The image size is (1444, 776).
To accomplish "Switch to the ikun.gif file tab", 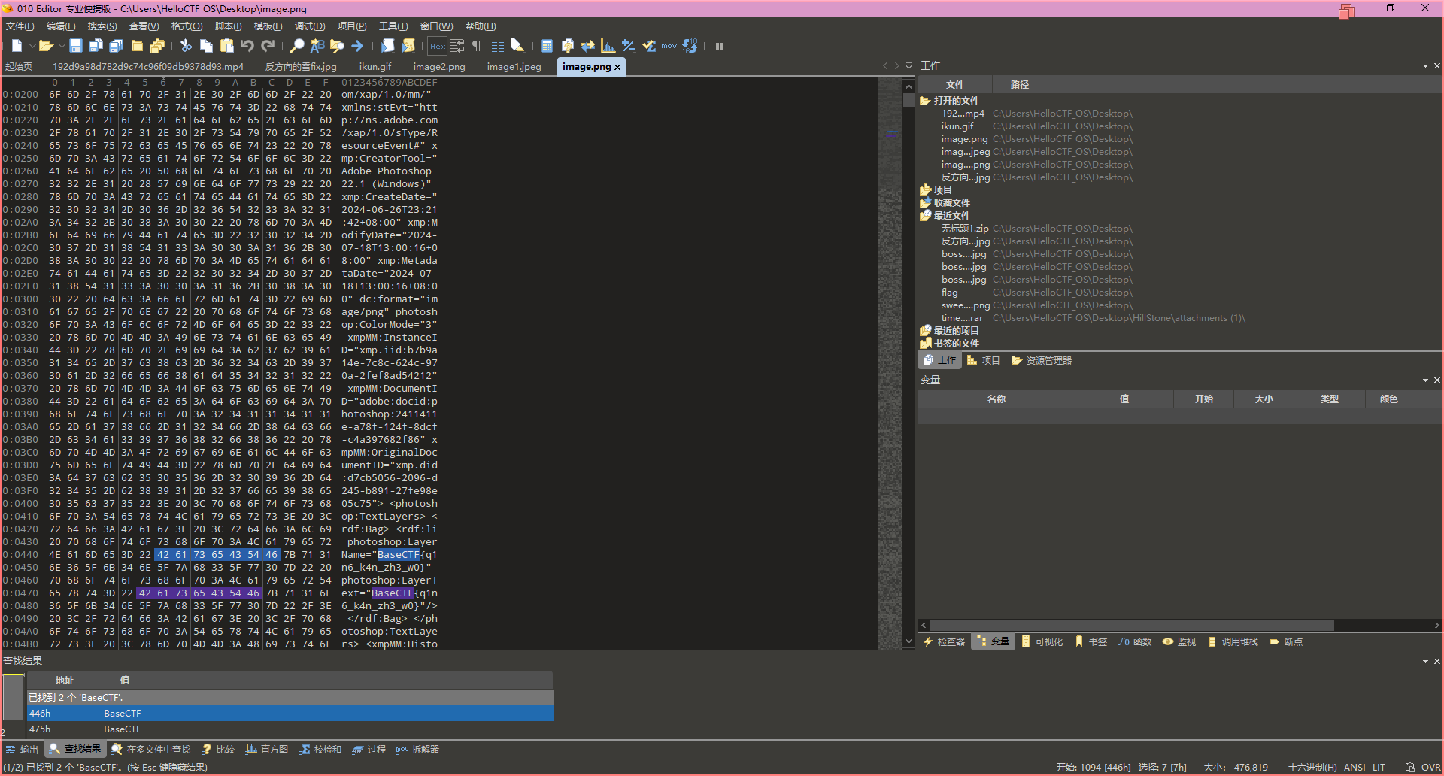I will click(x=375, y=67).
